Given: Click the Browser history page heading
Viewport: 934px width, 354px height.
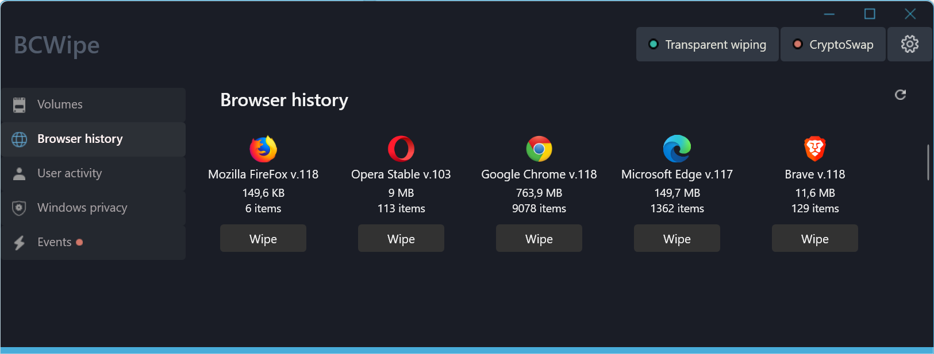Looking at the screenshot, I should click(285, 100).
